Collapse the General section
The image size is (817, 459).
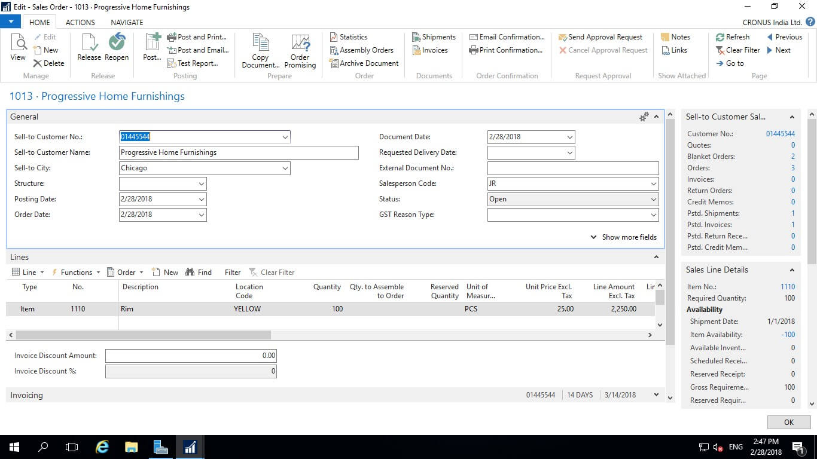[656, 117]
